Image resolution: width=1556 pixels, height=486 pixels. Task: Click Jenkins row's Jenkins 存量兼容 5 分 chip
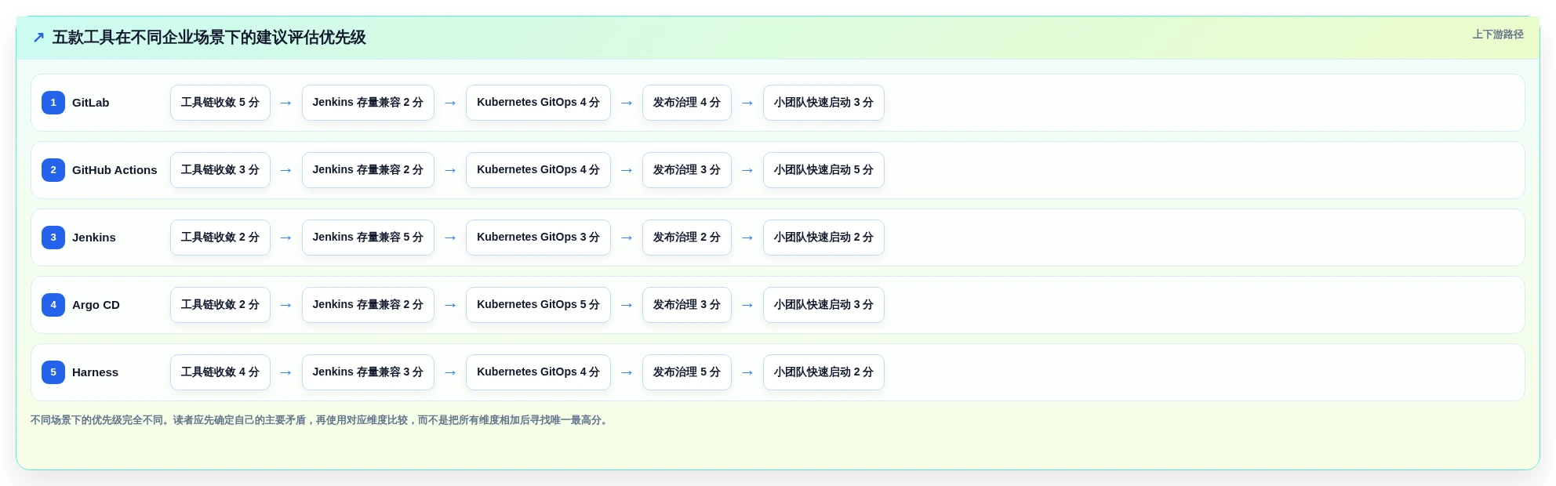tap(368, 238)
